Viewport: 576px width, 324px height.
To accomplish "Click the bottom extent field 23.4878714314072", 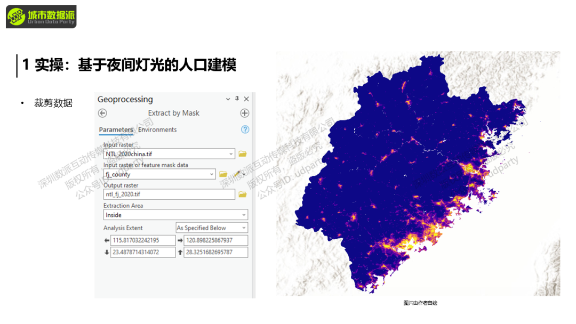I will [x=143, y=252].
